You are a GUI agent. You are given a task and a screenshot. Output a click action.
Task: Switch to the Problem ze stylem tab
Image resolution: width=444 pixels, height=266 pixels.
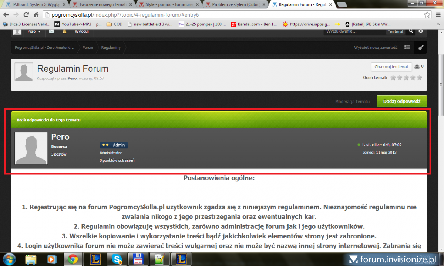coord(235,4)
